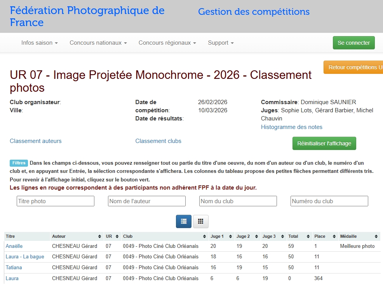Viewport: 383px width, 284px height.
Task: Sort by Juge 1 column arrows
Action: 231,236
